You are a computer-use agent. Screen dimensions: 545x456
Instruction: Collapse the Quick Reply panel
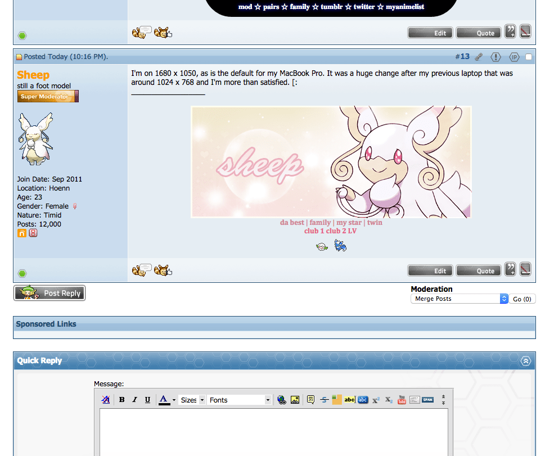coord(526,361)
